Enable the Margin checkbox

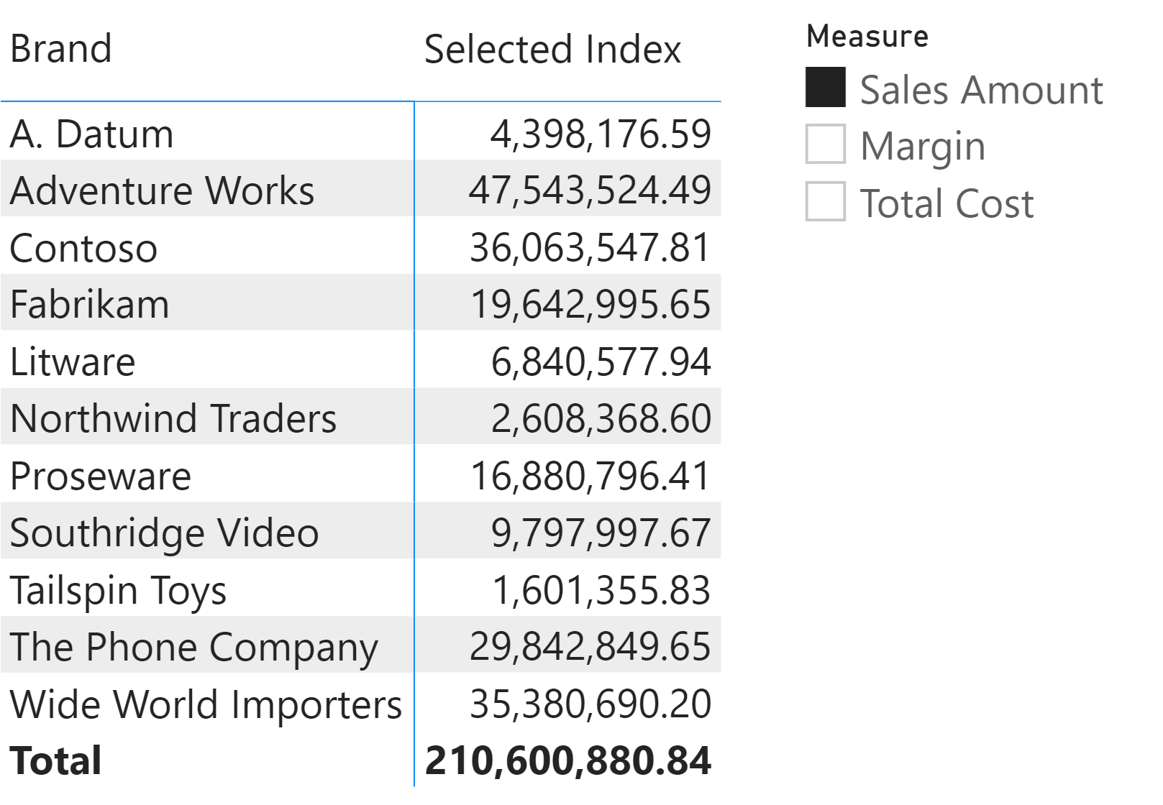pos(825,144)
